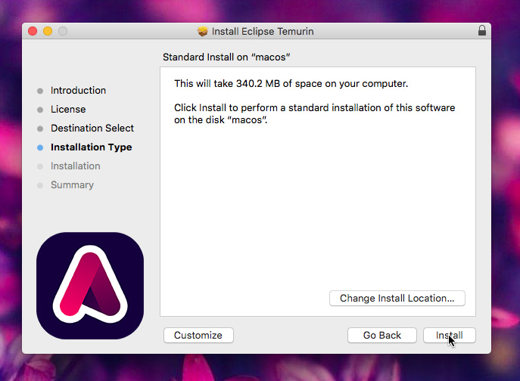Click the blue bullet beside Installation Type
The image size is (520, 381).
tap(40, 147)
